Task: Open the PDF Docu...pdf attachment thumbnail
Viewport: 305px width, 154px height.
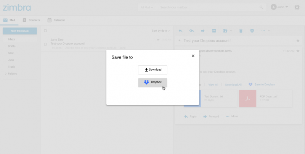Action: (247, 99)
